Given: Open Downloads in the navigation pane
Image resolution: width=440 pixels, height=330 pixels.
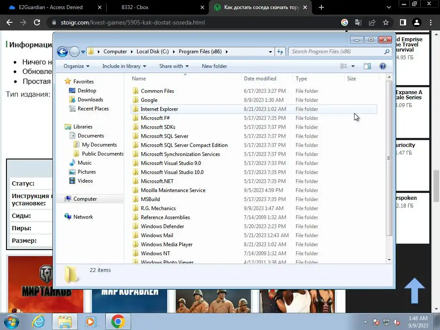Looking at the screenshot, I should pyautogui.click(x=90, y=100).
